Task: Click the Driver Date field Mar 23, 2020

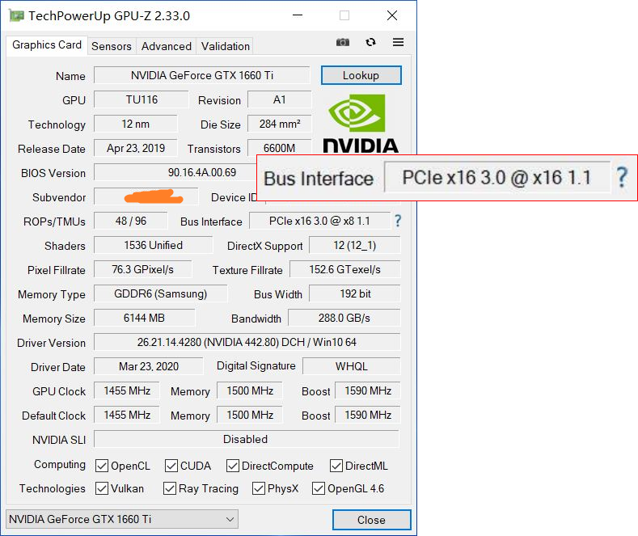Action: 148,366
